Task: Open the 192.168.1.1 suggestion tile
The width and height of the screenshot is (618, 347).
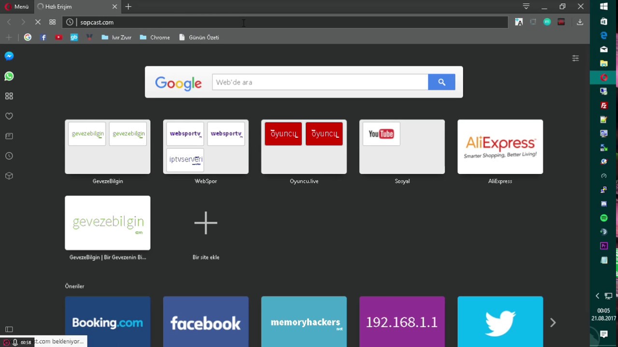Action: click(x=402, y=321)
